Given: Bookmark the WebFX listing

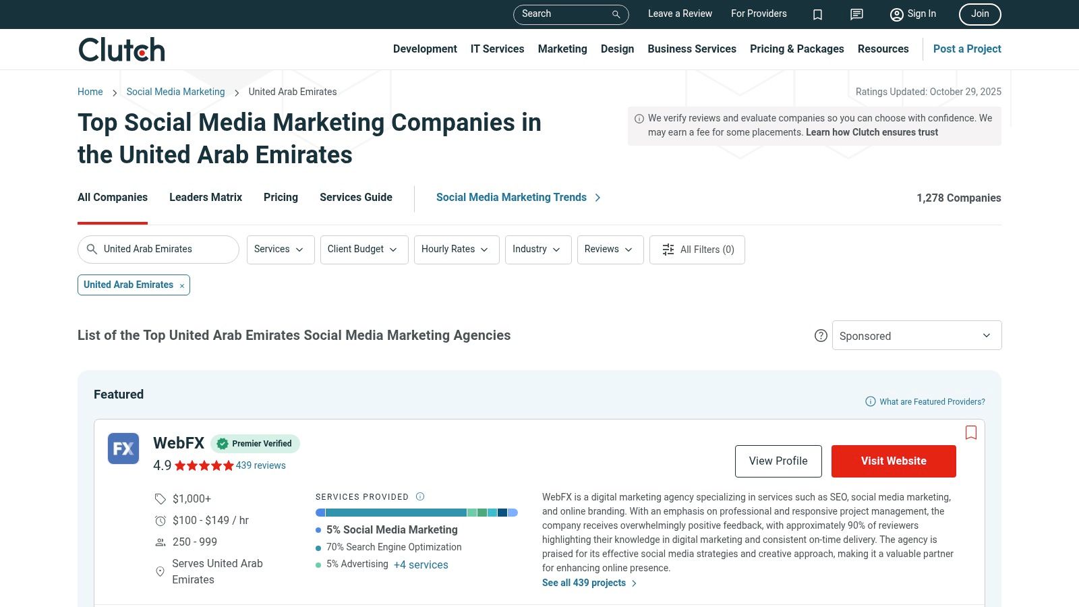Looking at the screenshot, I should click(970, 433).
